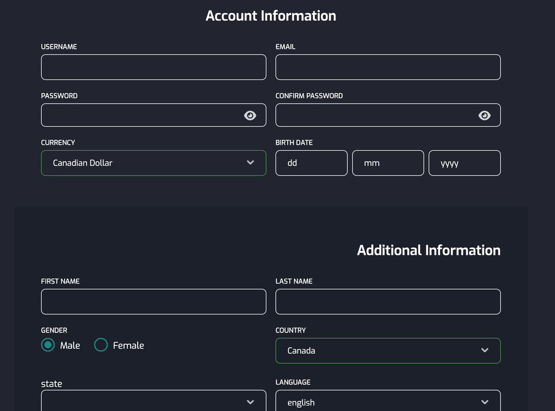Click into the Email input field
This screenshot has width=555, height=411.
click(x=388, y=67)
